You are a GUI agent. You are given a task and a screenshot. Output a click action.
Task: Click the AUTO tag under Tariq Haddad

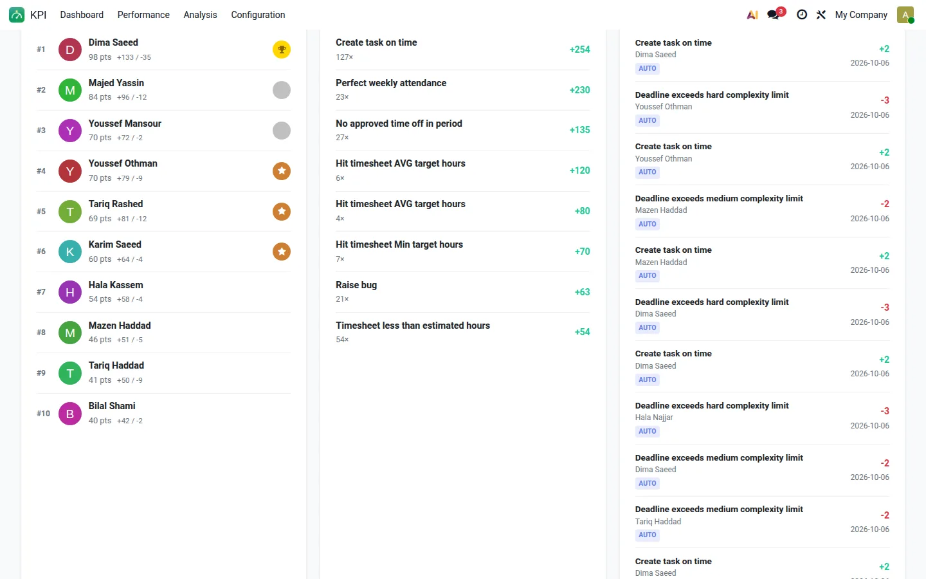(648, 535)
